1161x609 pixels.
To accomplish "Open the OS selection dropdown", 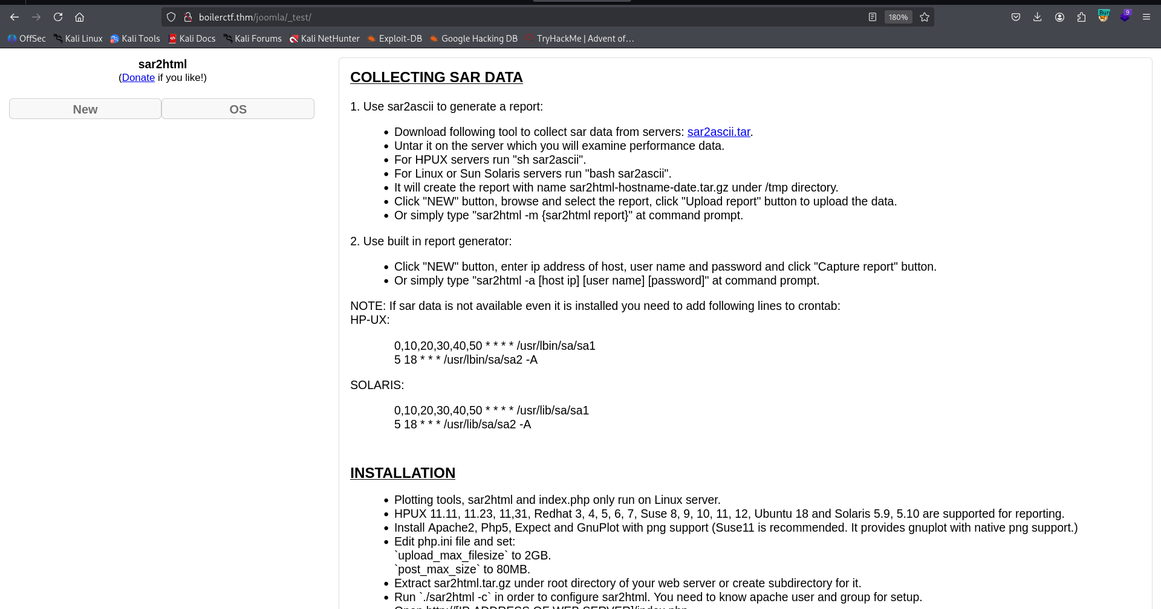I will 238,109.
